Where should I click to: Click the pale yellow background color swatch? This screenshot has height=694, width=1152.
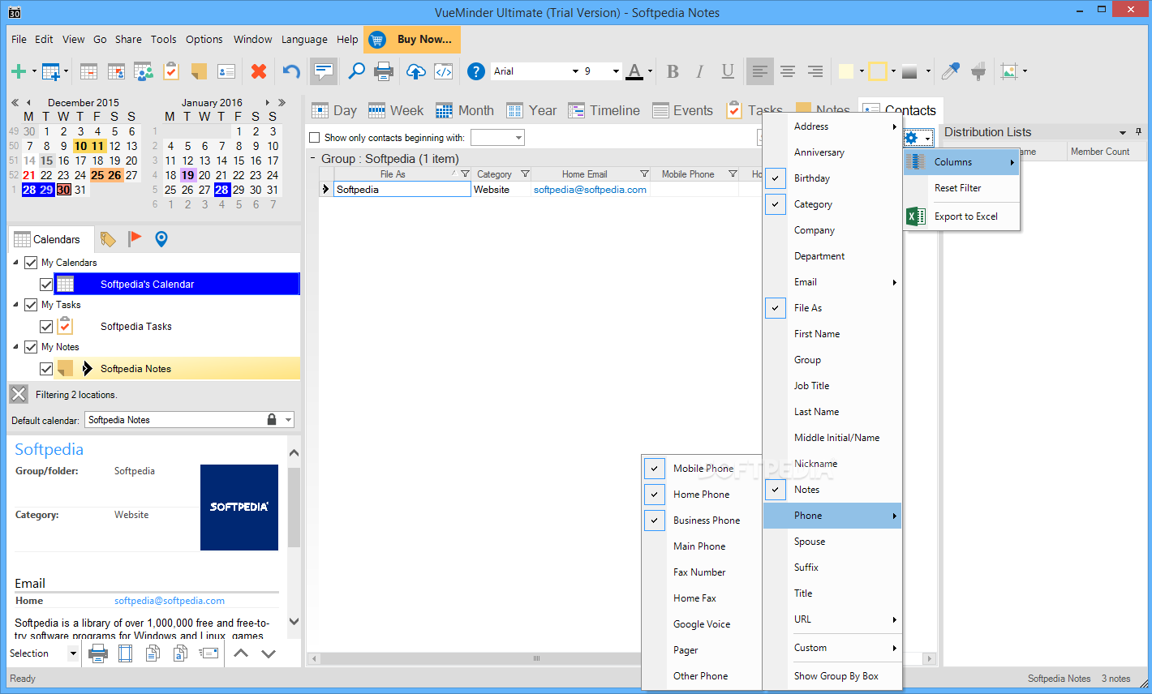click(845, 71)
